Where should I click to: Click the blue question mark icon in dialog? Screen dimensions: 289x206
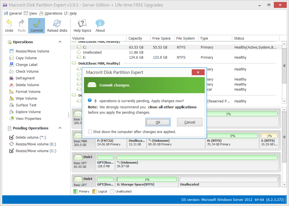(90, 100)
